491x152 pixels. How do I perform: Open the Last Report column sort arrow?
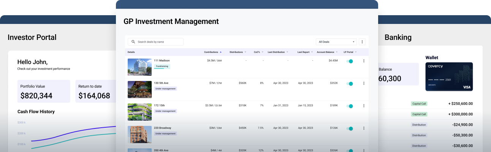pyautogui.click(x=312, y=52)
